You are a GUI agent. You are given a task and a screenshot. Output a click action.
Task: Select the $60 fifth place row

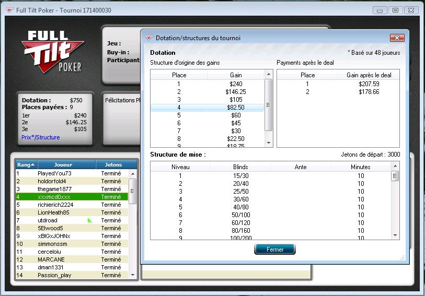pos(208,115)
